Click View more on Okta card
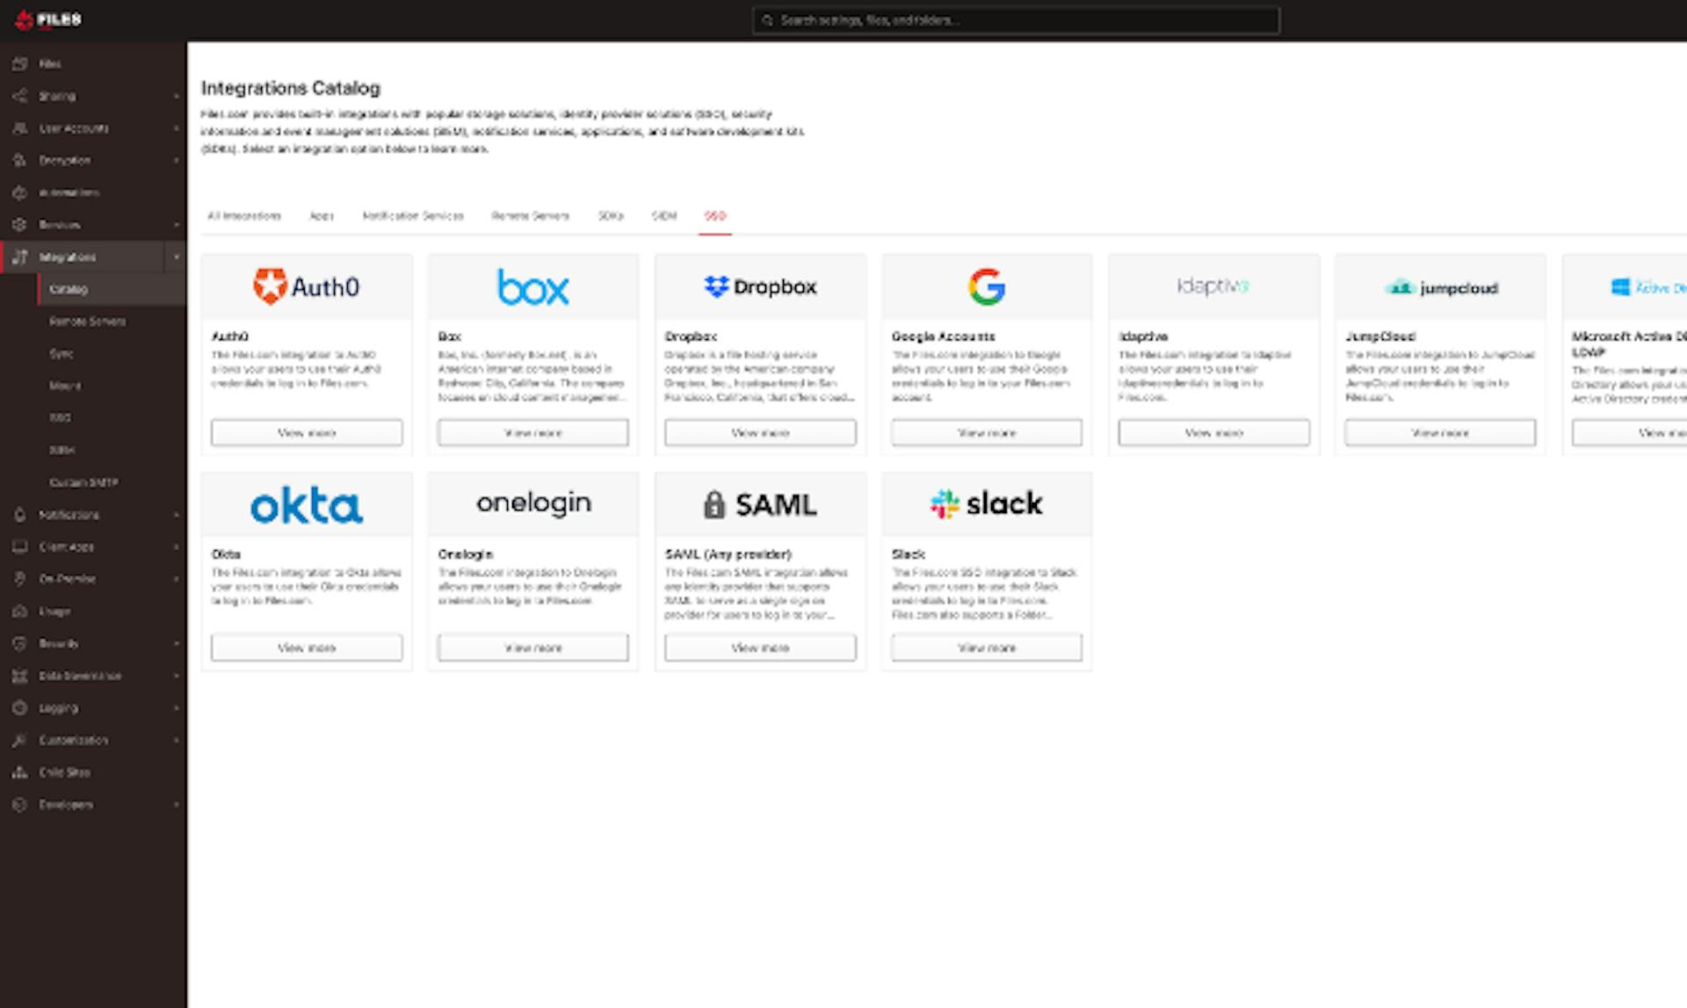This screenshot has width=1687, height=1008. click(307, 648)
